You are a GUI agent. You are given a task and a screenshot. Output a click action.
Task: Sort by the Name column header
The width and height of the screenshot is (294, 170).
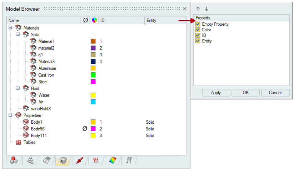44,20
